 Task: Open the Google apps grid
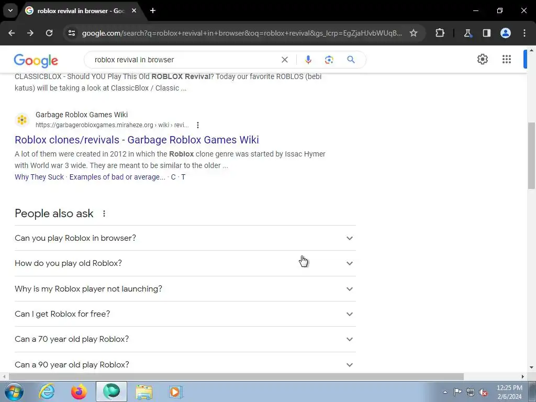(507, 60)
